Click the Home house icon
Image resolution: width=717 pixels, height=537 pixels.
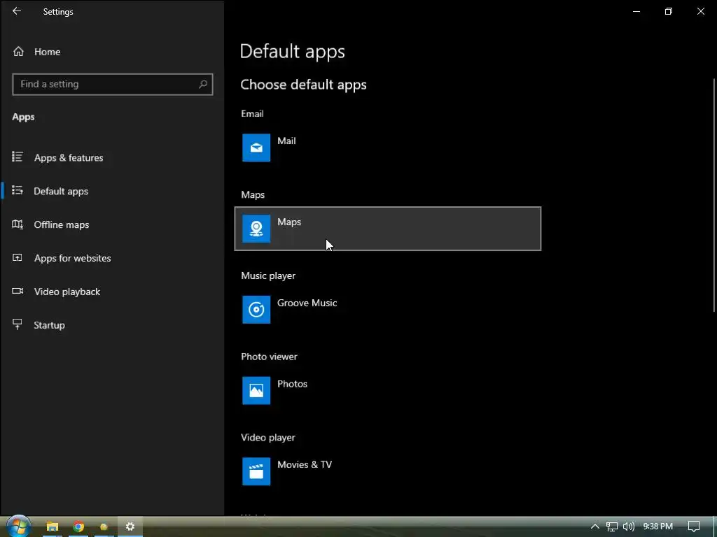[x=18, y=52]
